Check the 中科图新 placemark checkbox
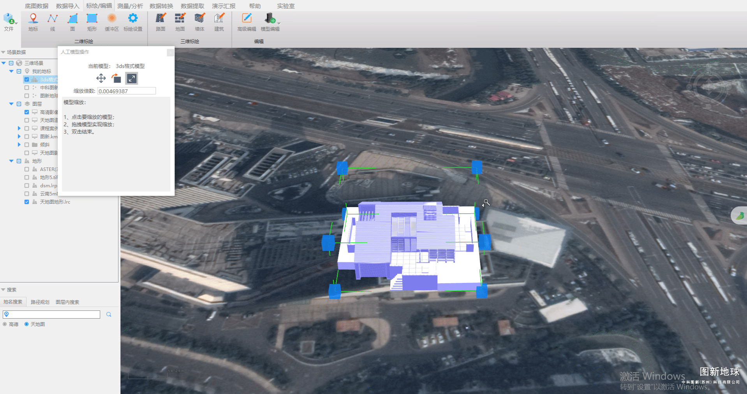747x394 pixels. pyautogui.click(x=26, y=87)
